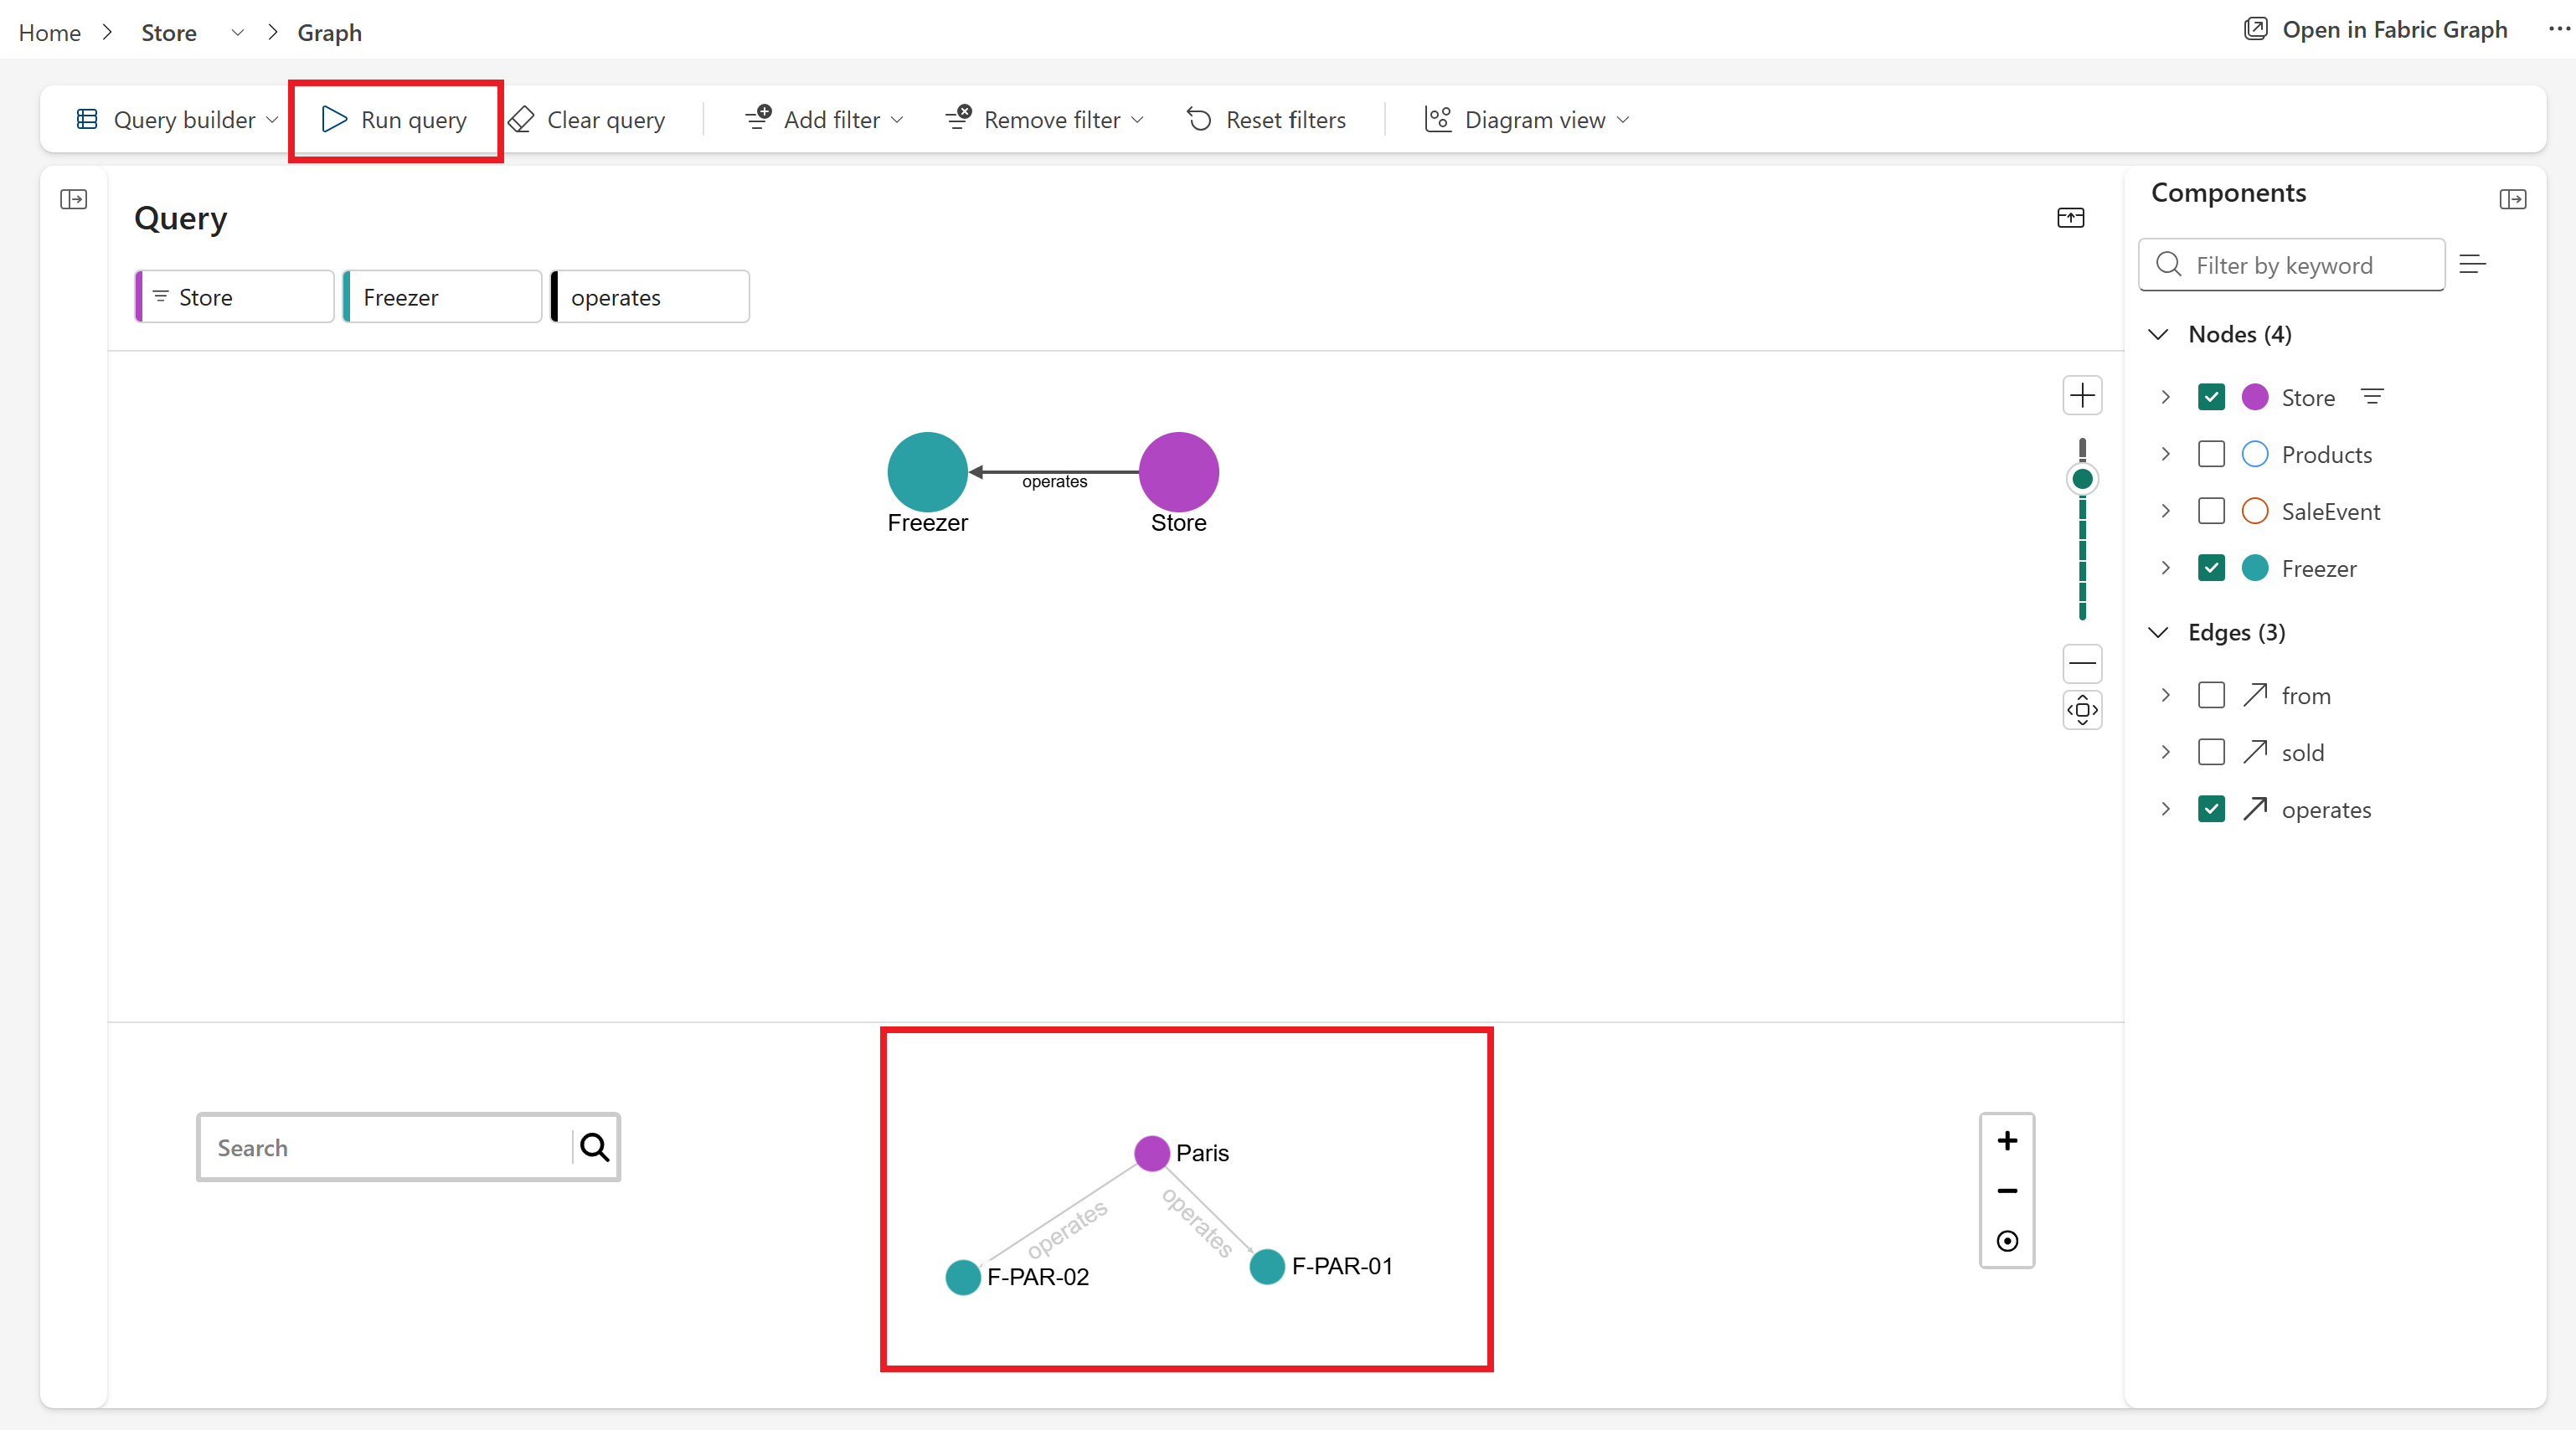The image size is (2576, 1430).
Task: Open the Diagram view dropdown
Action: tap(1623, 120)
